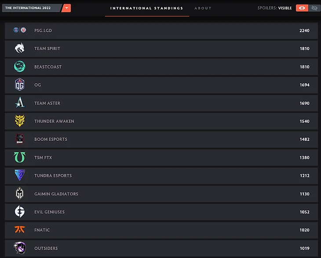Open the Beastcoast team name

pos(48,67)
